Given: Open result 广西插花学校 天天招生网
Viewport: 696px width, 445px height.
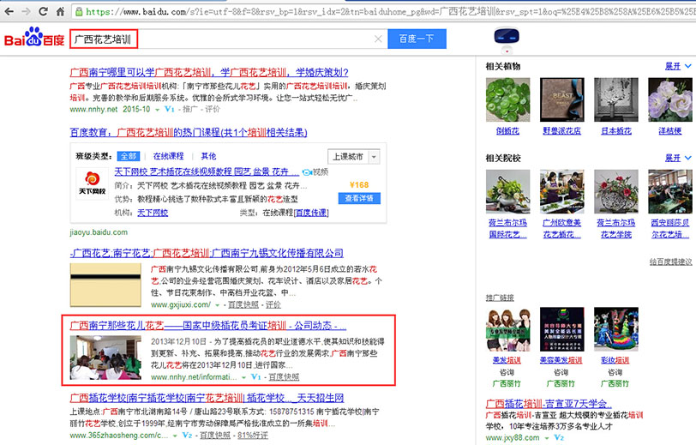Looking at the screenshot, I should click(207, 398).
